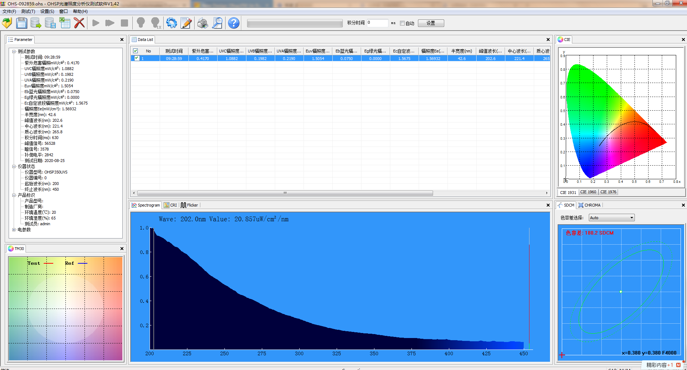
Task: Delete record with the red X icon
Action: 79,23
